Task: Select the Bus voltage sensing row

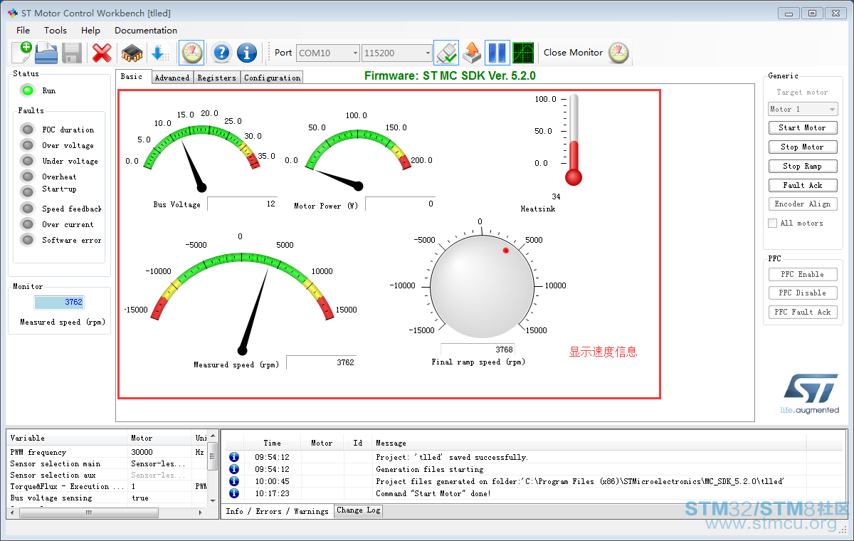Action: (107, 498)
